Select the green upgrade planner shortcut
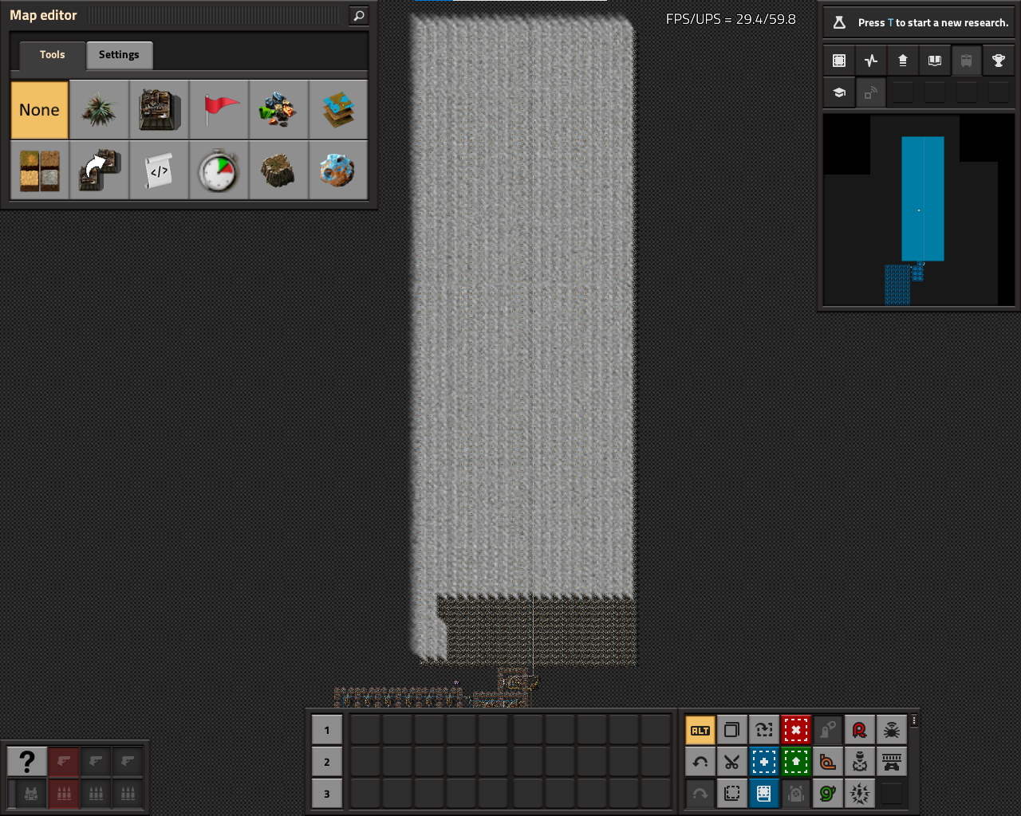The image size is (1021, 816). tap(796, 762)
